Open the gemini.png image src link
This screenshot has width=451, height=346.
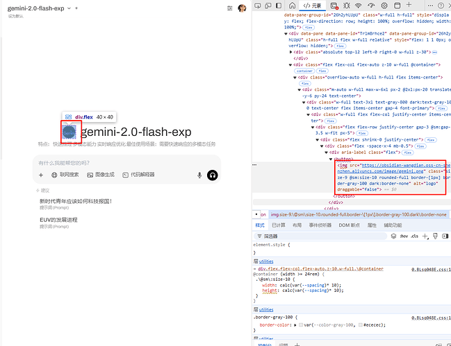[395, 168]
